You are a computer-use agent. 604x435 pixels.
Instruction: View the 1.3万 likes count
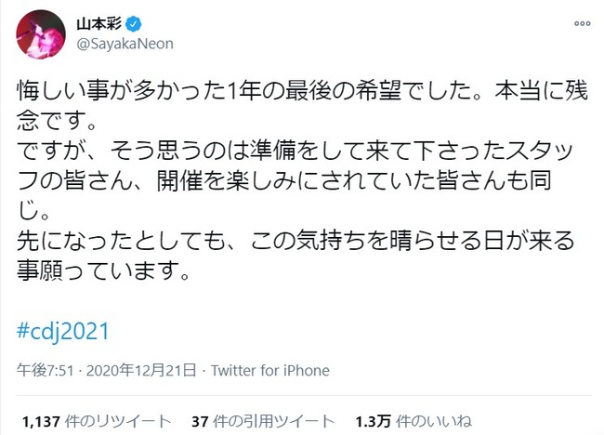click(374, 421)
